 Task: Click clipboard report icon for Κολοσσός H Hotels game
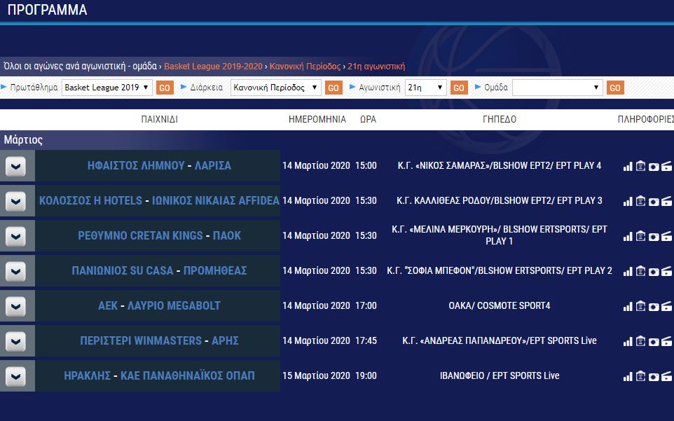[640, 201]
